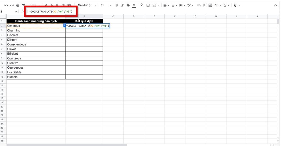Select column G header
The width and height of the screenshot is (281, 146).
pos(195,16)
